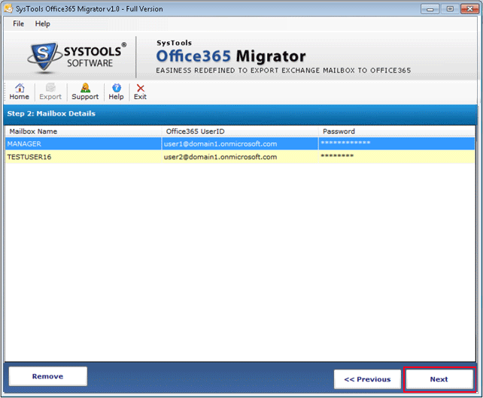The height and width of the screenshot is (398, 483).
Task: Open the Help menu in the menu bar
Action: click(x=42, y=24)
